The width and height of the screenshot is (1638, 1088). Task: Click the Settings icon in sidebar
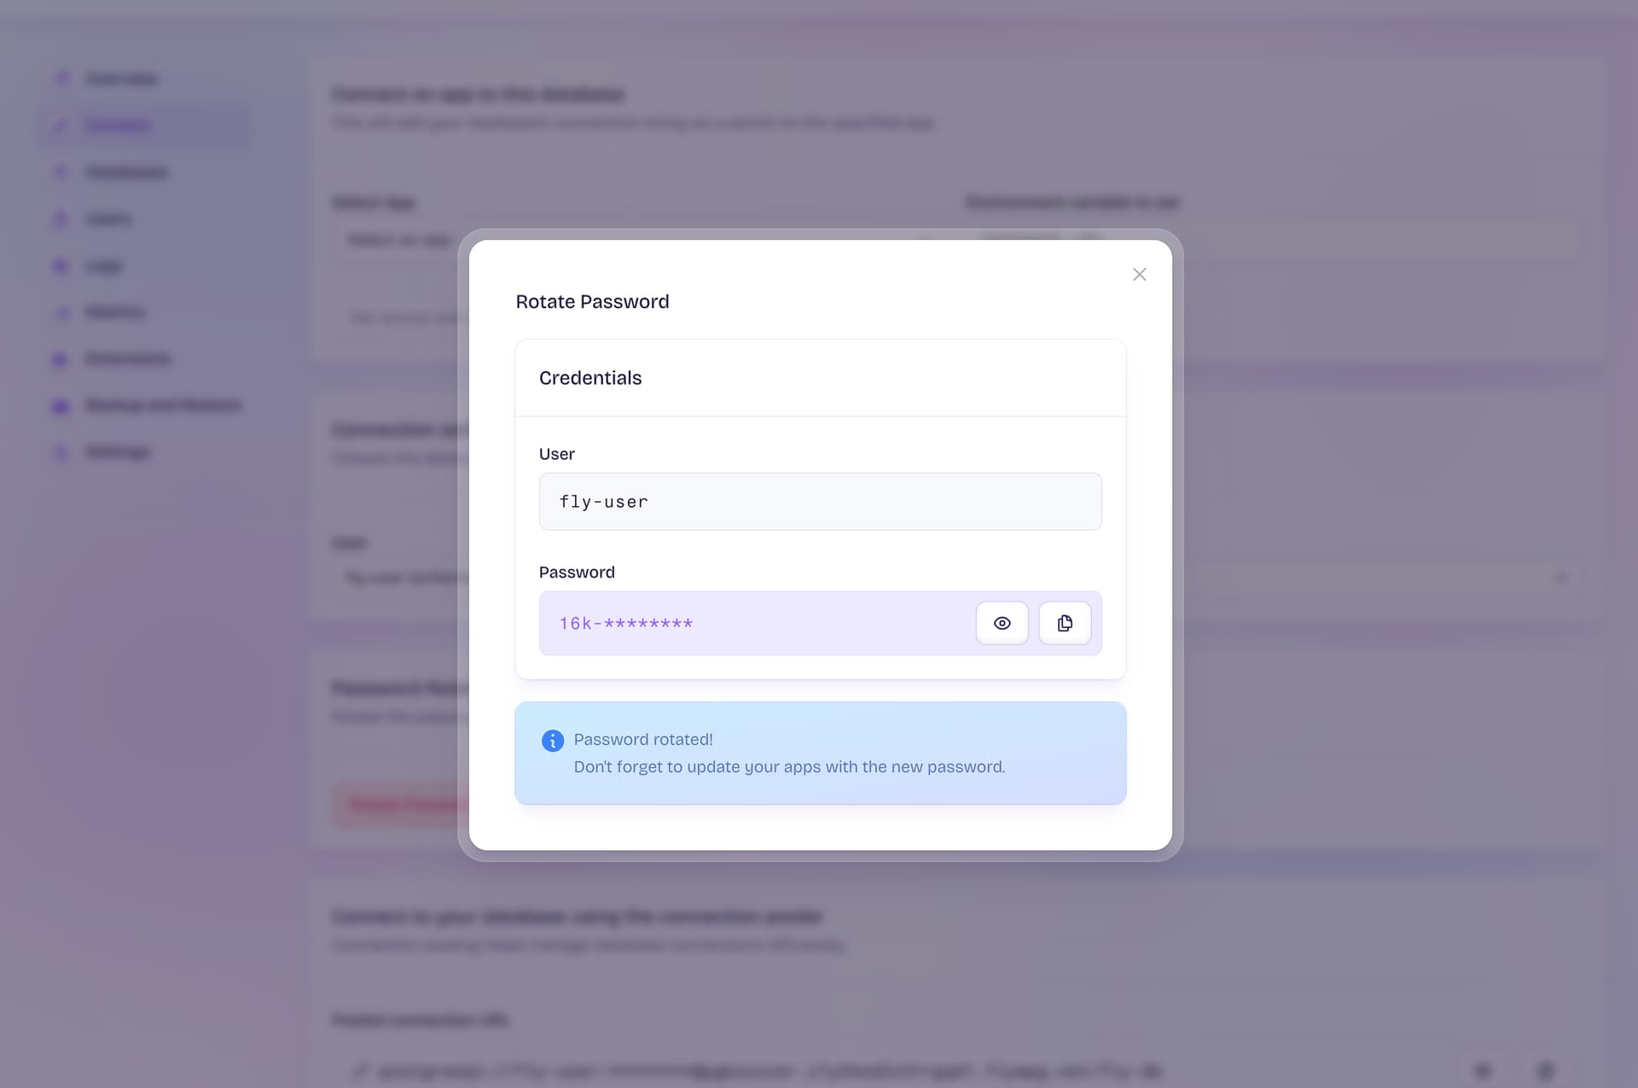61,452
